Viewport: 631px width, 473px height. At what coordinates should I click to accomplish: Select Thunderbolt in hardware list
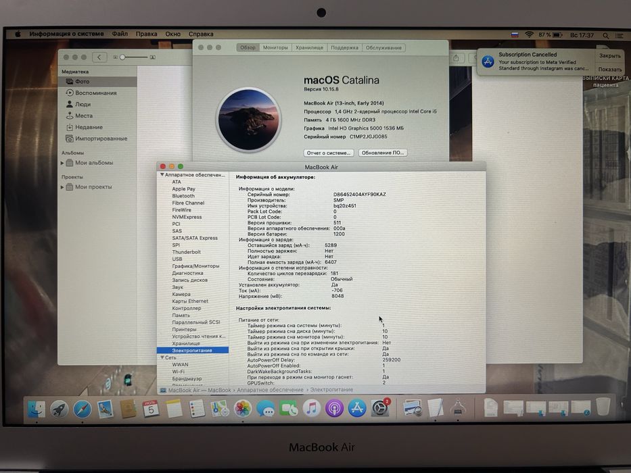click(x=186, y=252)
